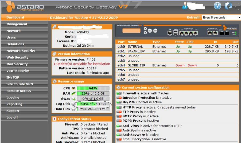Click the server icon beside hostname
This screenshot has width=241, height=143.
pyautogui.click(x=55, y=27)
